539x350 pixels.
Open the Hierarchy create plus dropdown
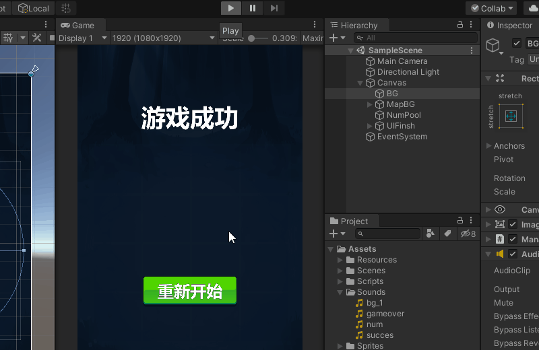[x=337, y=38]
